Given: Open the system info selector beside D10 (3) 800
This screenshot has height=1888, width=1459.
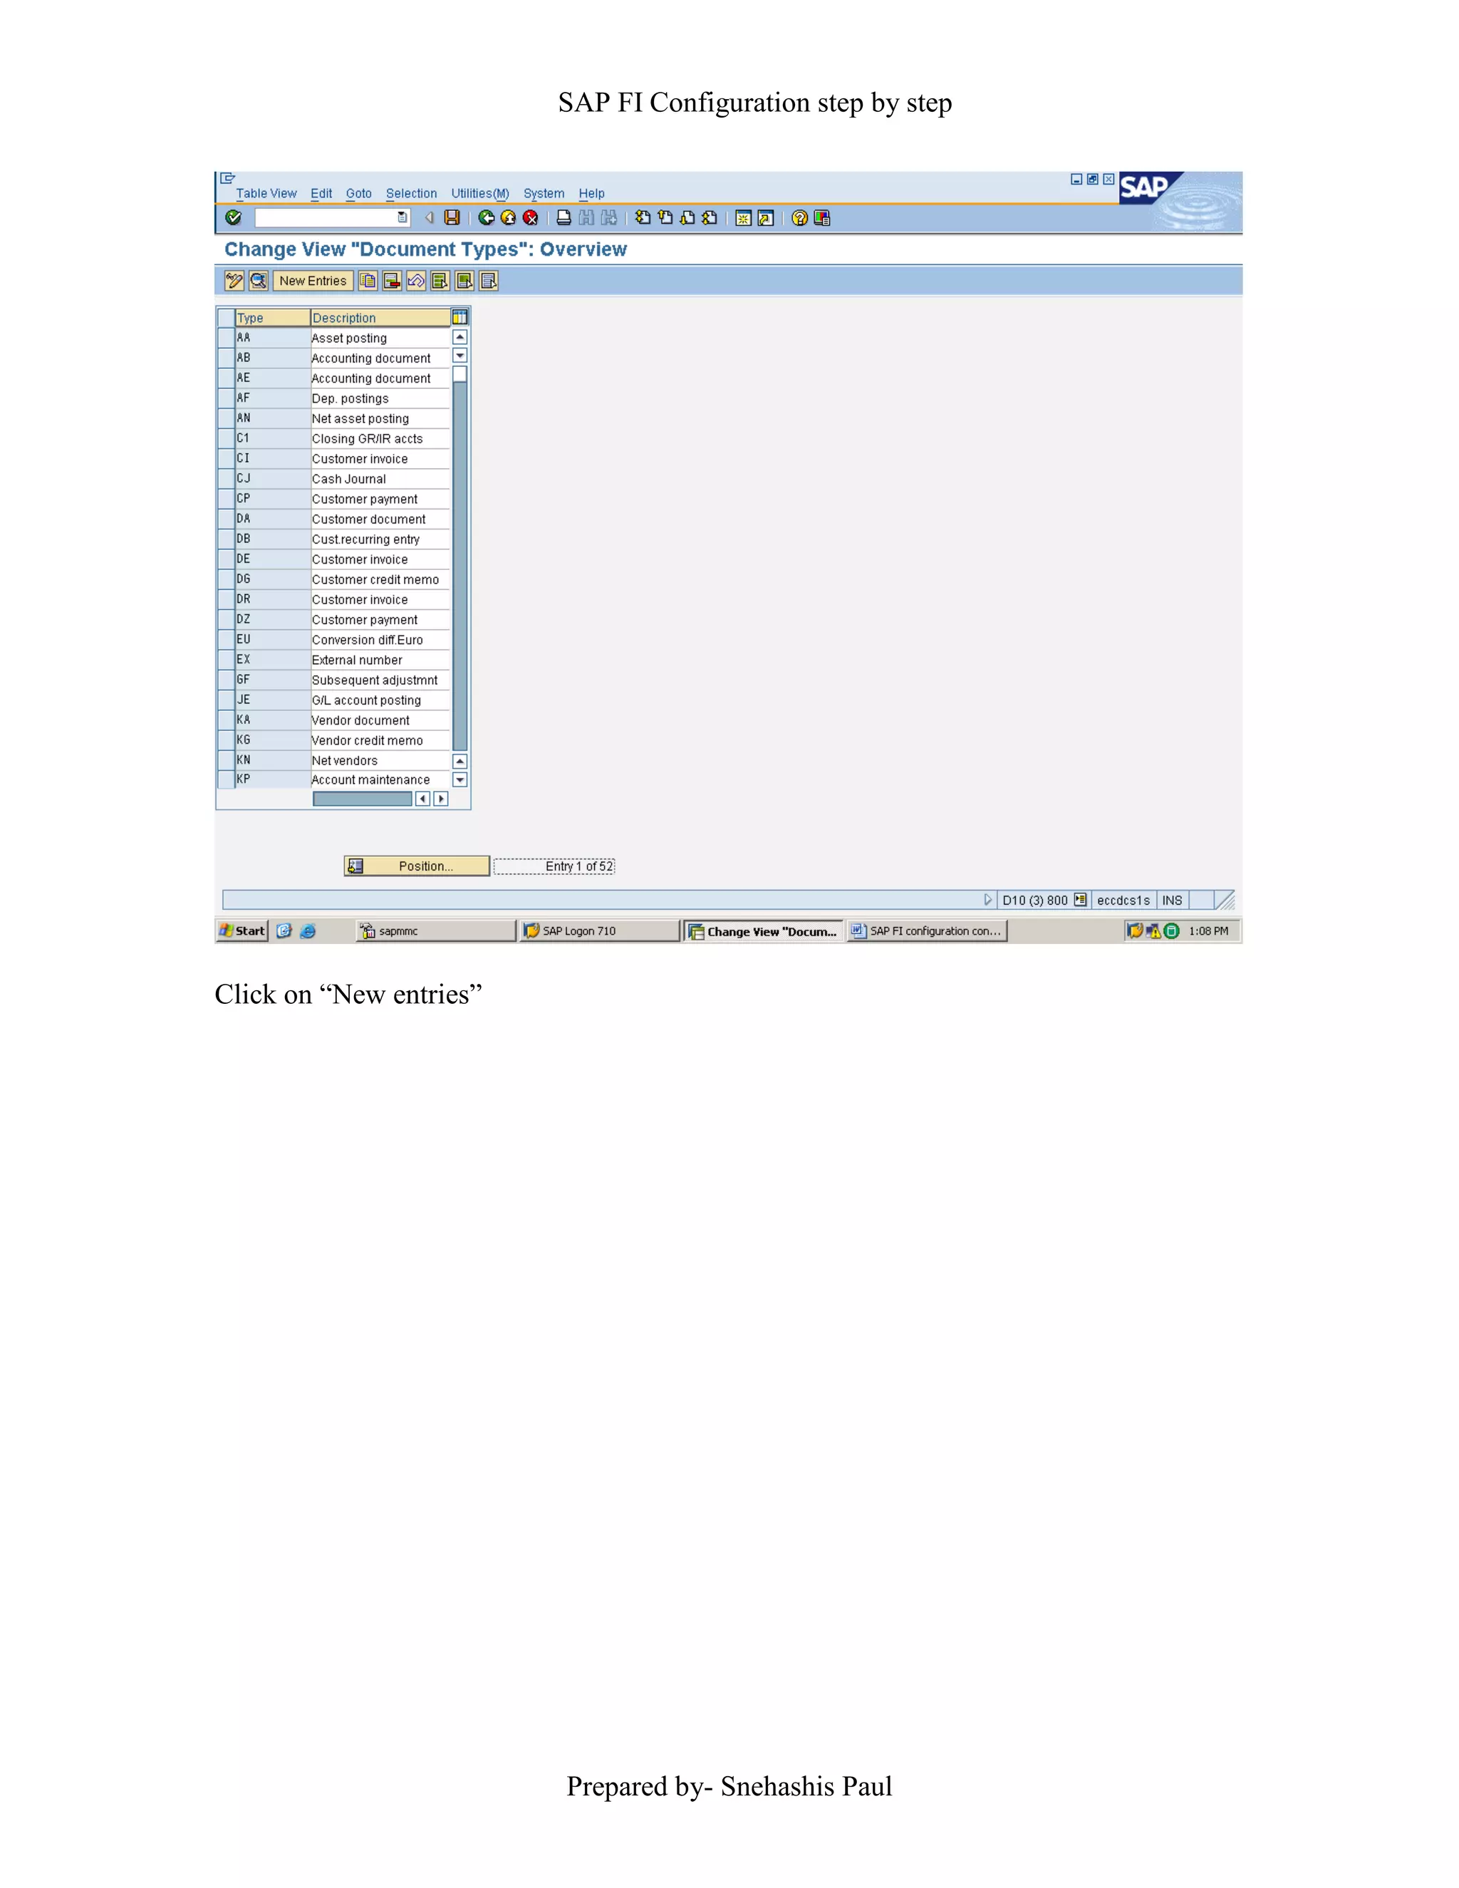Looking at the screenshot, I should 1079,900.
